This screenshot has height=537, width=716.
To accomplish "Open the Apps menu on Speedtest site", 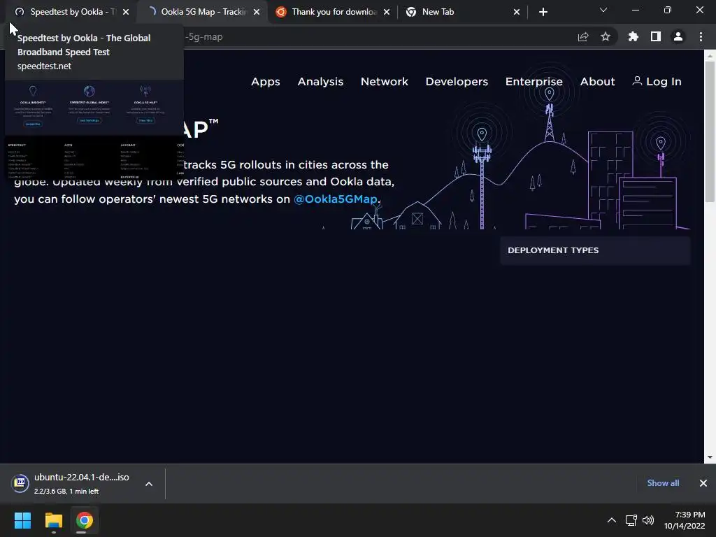I will (x=265, y=82).
